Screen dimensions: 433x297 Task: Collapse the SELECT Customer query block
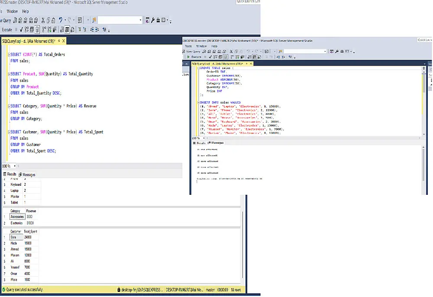[9, 132]
